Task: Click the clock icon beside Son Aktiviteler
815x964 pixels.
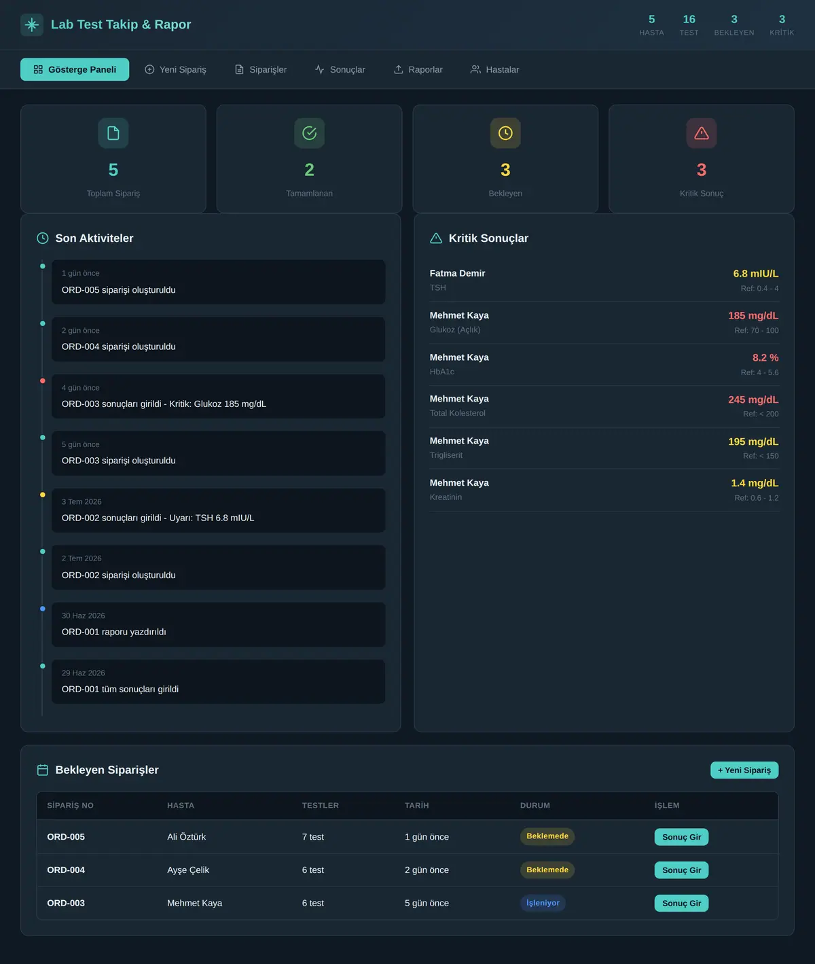Action: (x=43, y=238)
